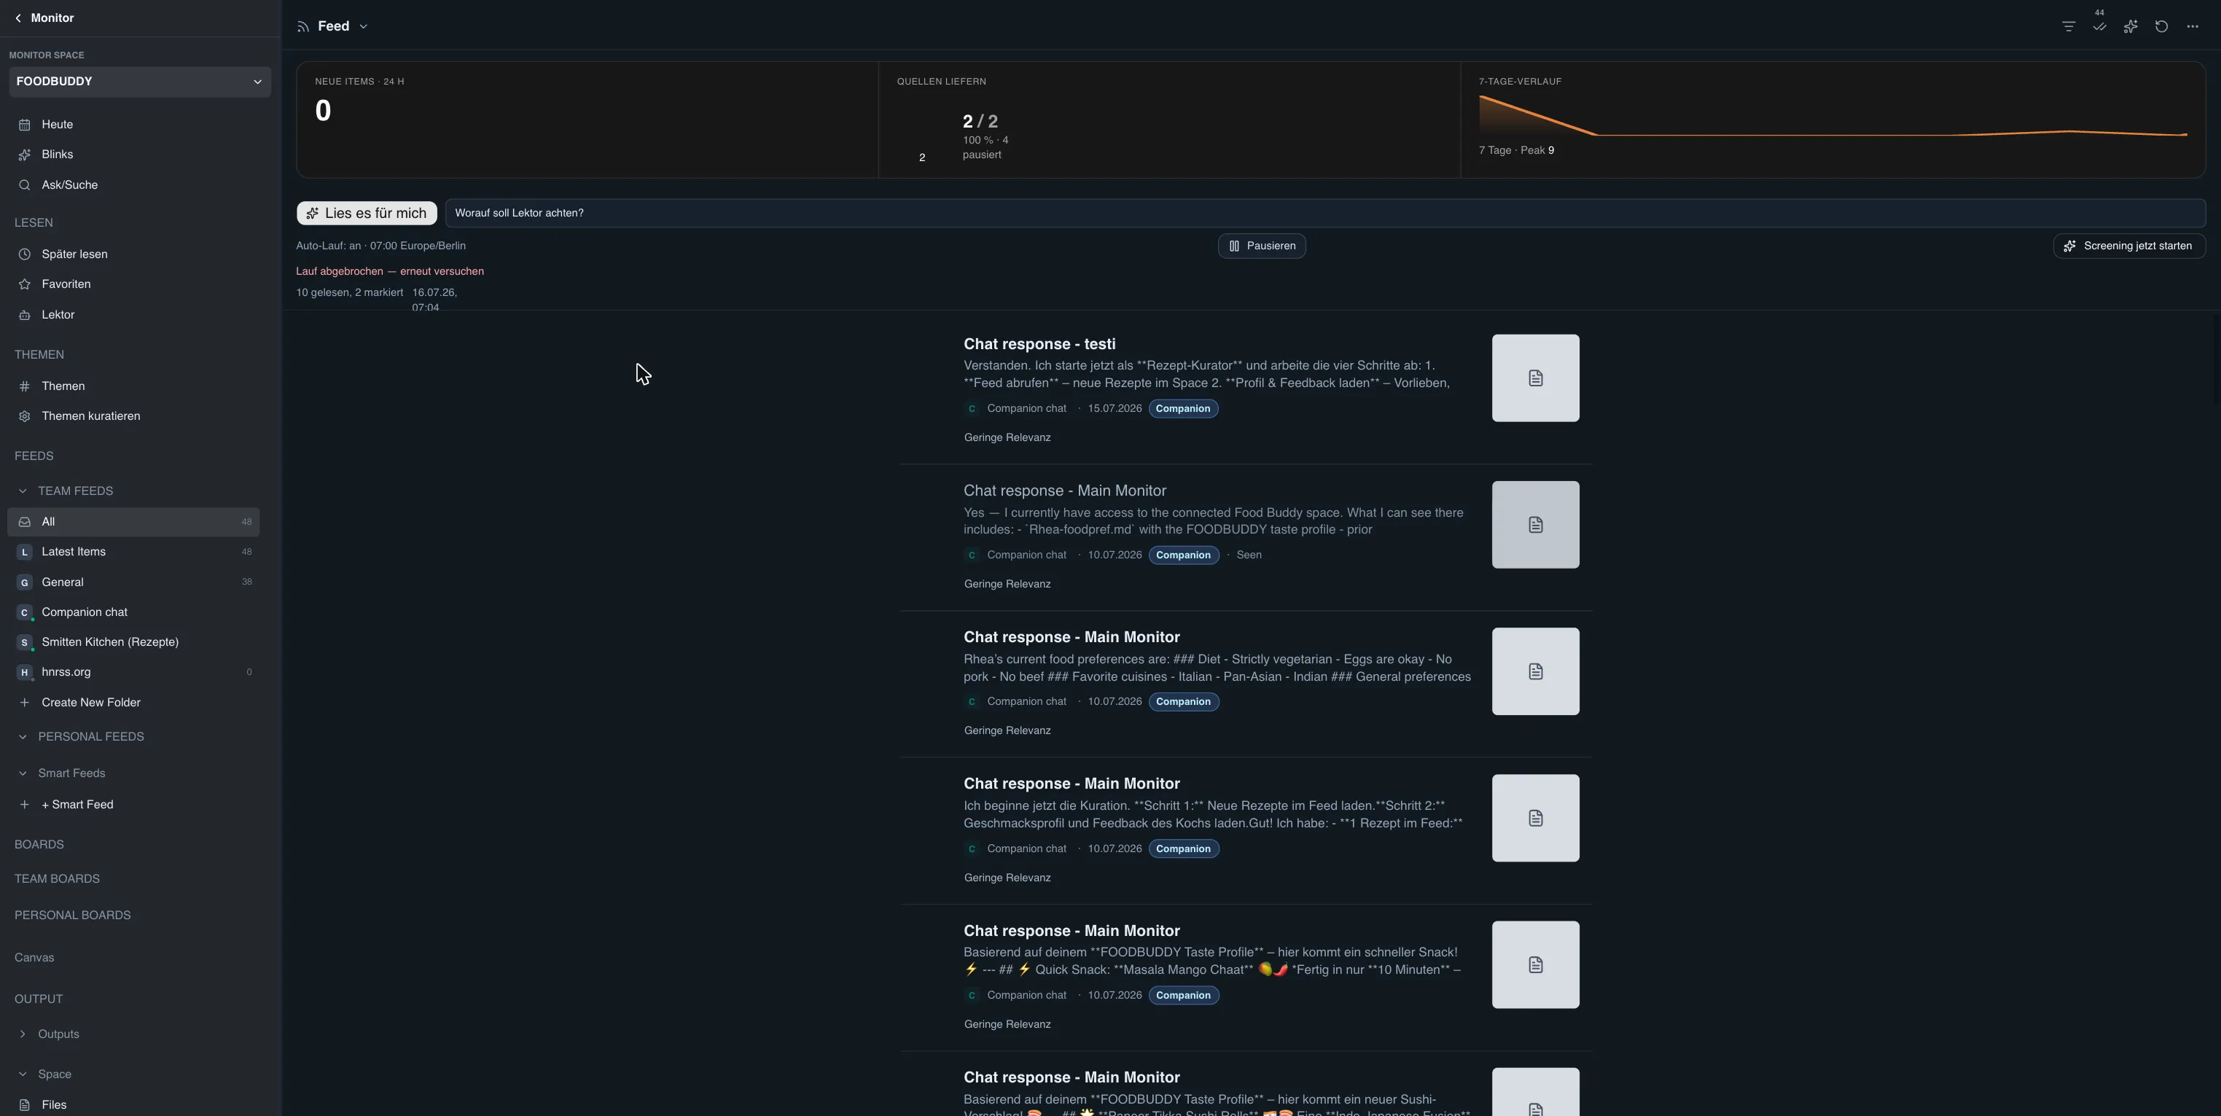
Task: Click thumbnail of Rhea's food preferences item
Action: [x=1536, y=671]
